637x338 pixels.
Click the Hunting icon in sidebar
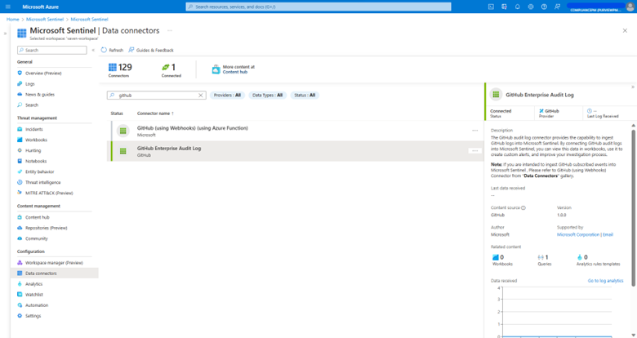pyautogui.click(x=20, y=150)
